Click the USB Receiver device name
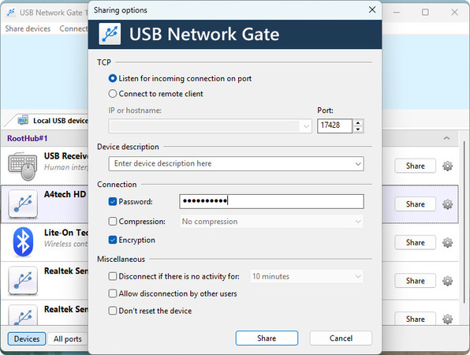The width and height of the screenshot is (470, 355). point(66,156)
